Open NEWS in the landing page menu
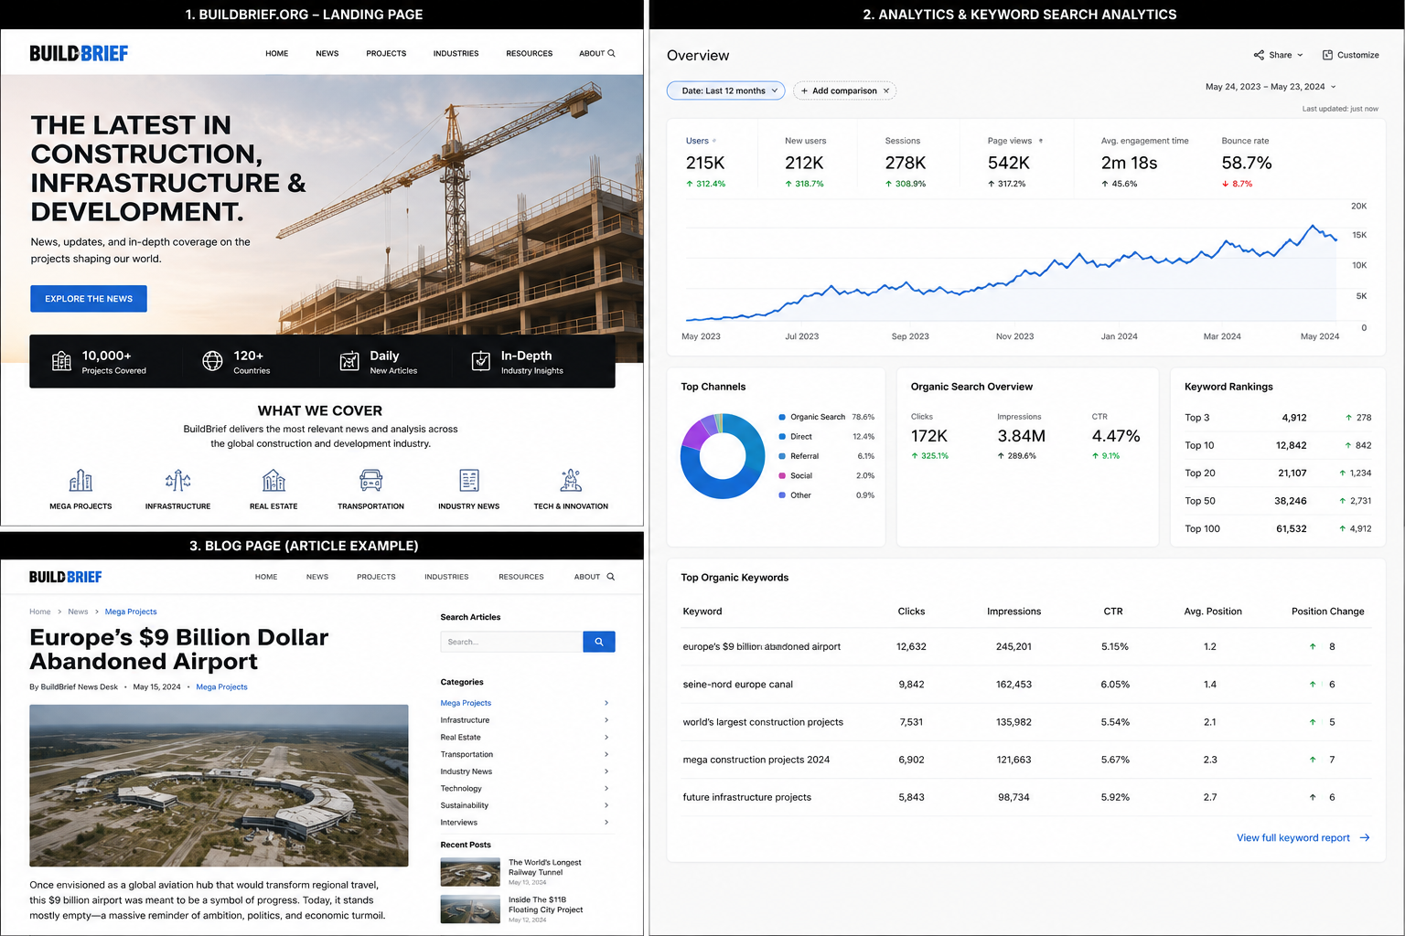1405x936 pixels. coord(327,54)
